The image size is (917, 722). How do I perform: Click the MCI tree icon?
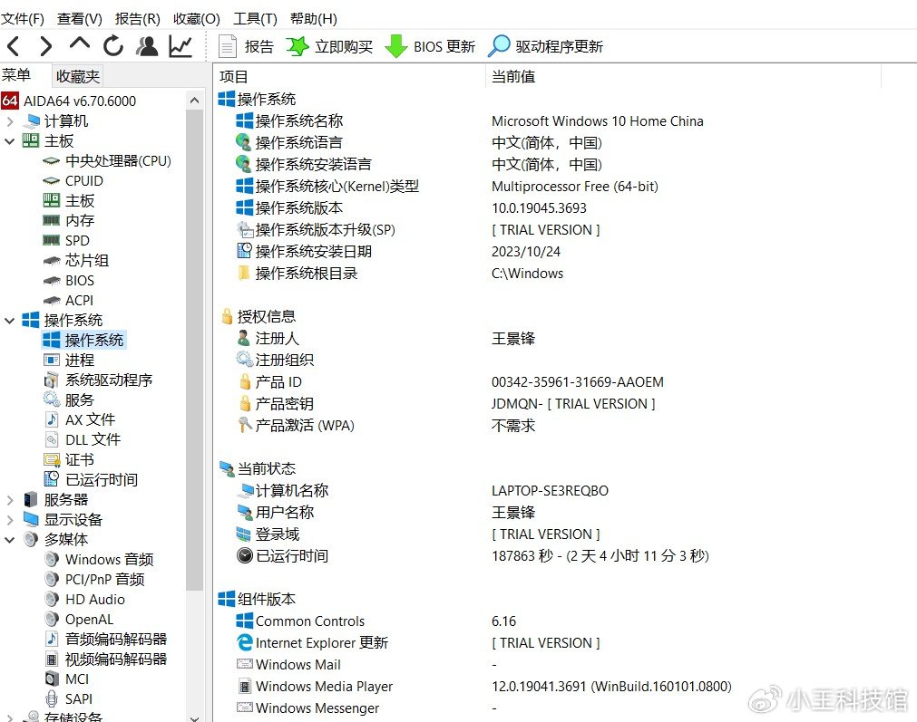coord(52,679)
